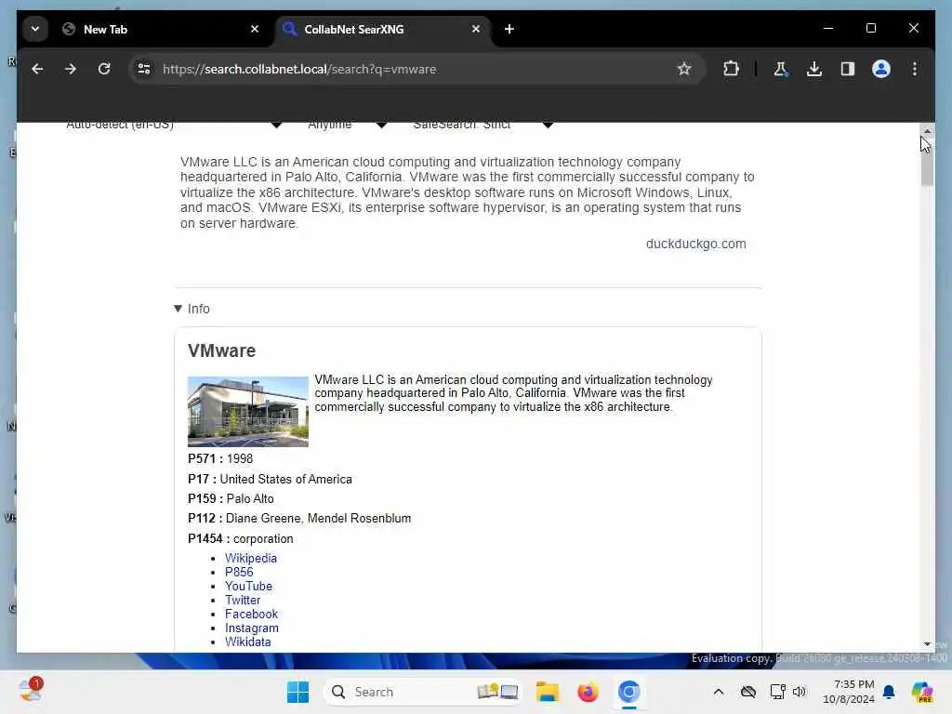Open the Extensions puzzle icon
Image resolution: width=952 pixels, height=714 pixels.
[x=731, y=69]
